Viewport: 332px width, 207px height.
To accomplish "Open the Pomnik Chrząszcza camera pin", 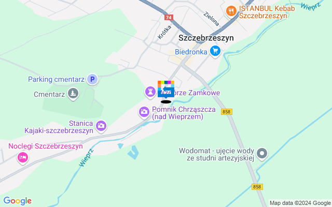I will point(144,112).
